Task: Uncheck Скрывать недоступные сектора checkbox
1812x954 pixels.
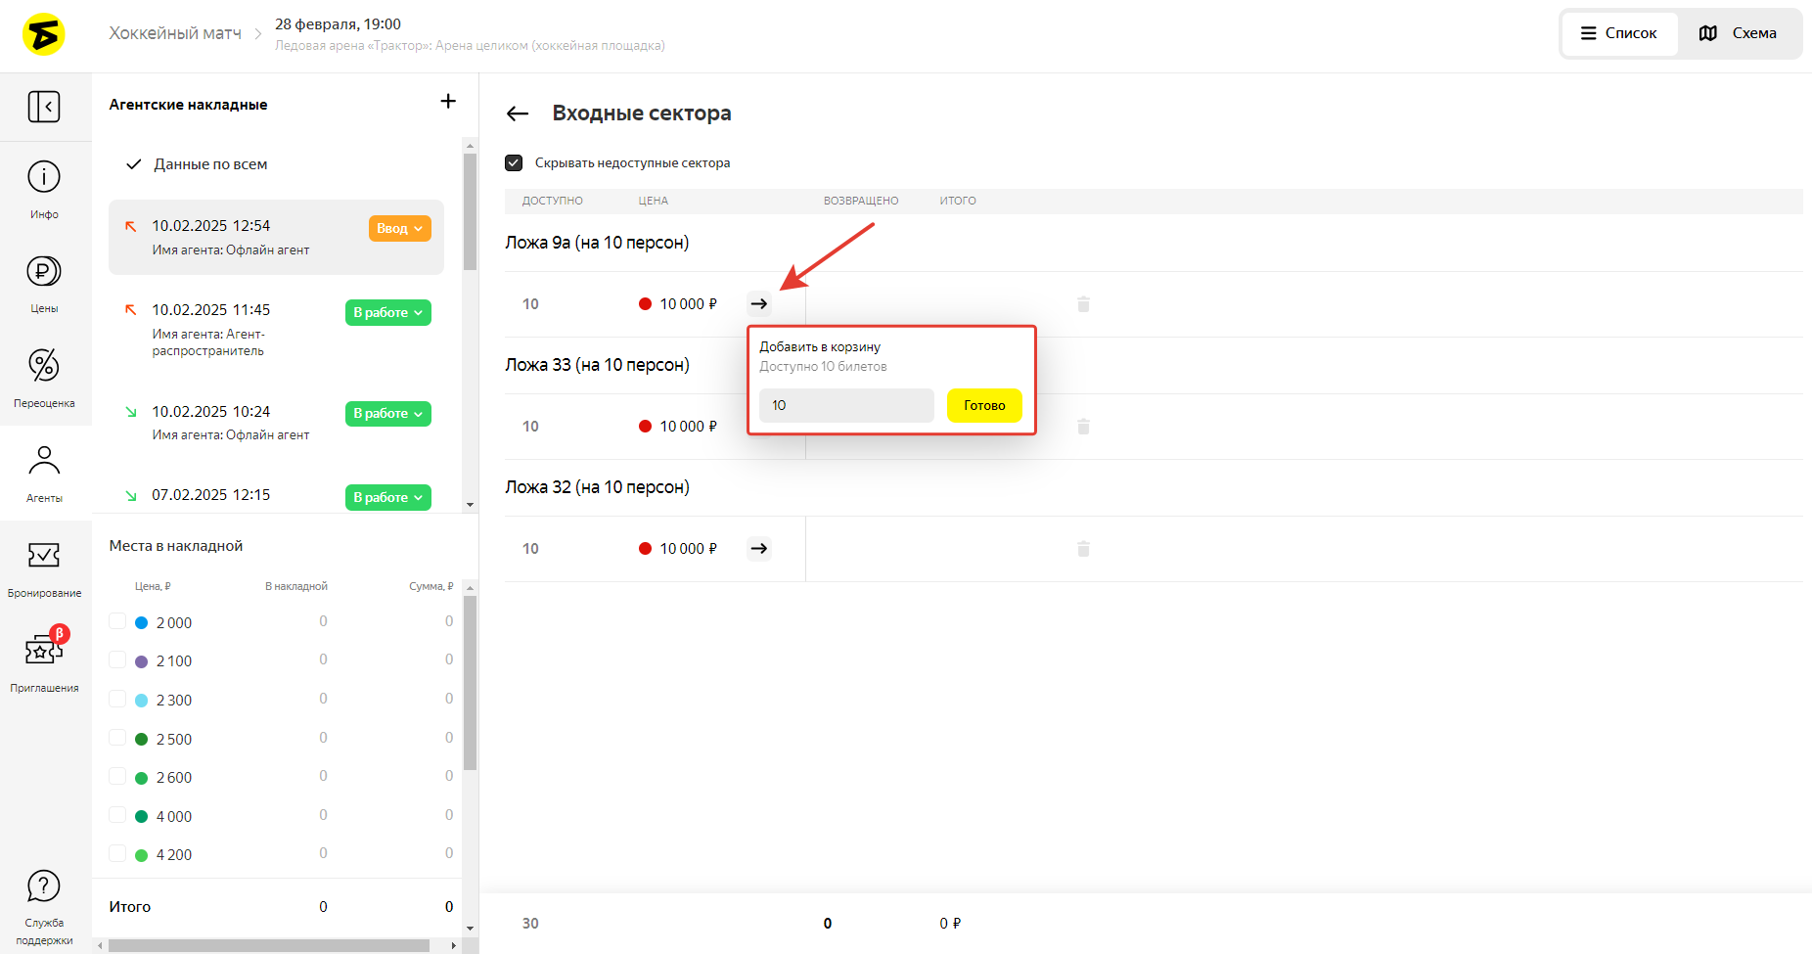Action: (x=514, y=163)
